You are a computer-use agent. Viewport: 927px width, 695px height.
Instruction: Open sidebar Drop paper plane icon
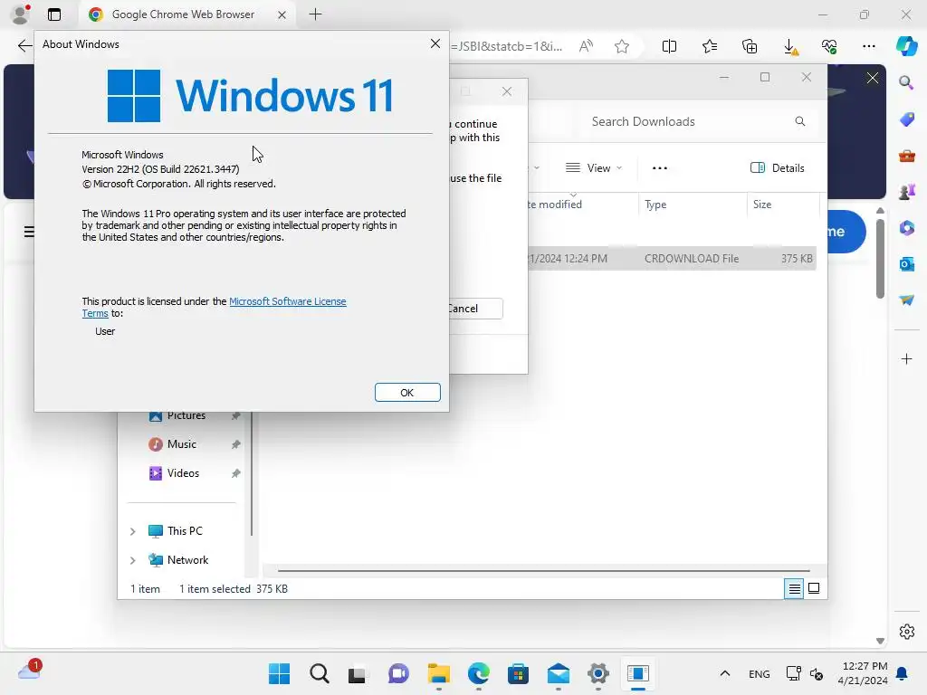pyautogui.click(x=906, y=300)
